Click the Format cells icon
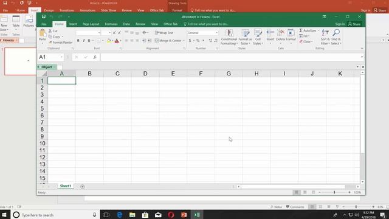The height and width of the screenshot is (219, 389). pyautogui.click(x=291, y=33)
